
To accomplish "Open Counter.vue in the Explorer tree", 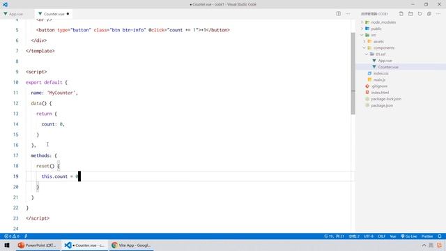I will pos(388,67).
